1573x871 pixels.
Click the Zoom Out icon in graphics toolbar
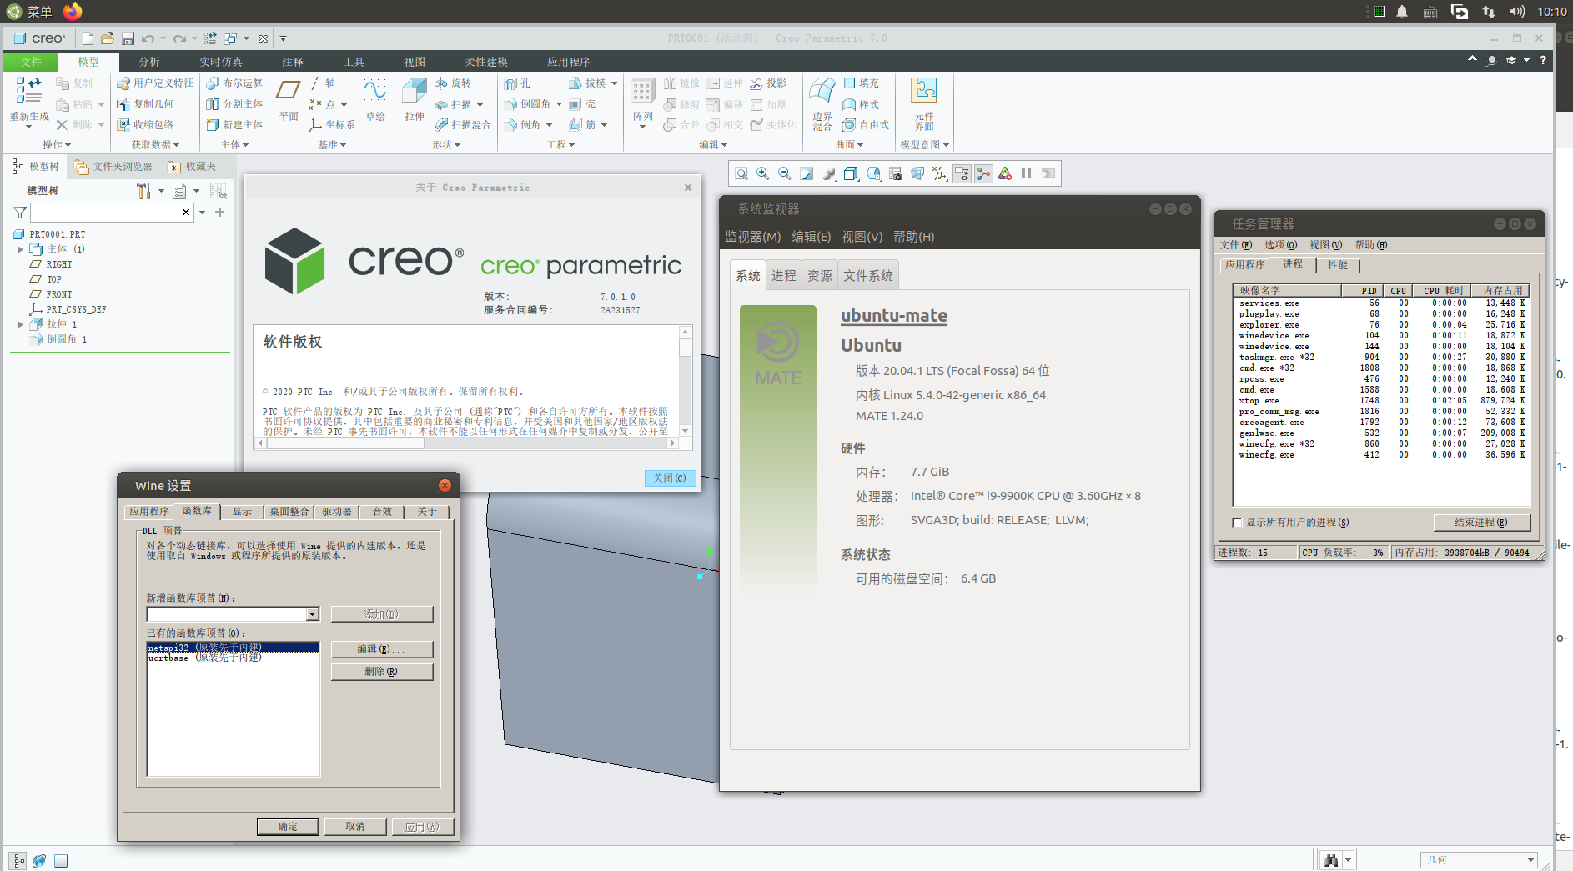coord(785,173)
